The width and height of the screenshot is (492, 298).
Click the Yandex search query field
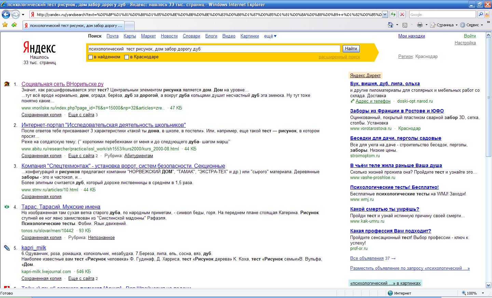[214, 49]
